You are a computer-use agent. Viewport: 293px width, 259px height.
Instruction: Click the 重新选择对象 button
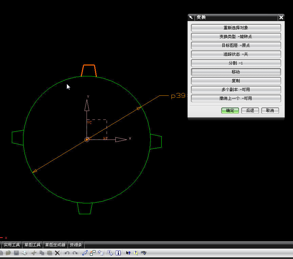pos(236,27)
